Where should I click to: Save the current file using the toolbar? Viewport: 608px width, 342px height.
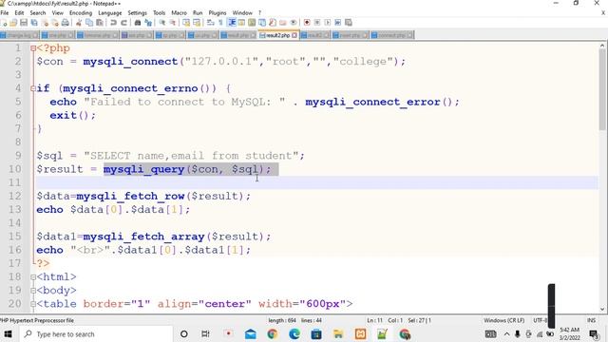(x=24, y=23)
